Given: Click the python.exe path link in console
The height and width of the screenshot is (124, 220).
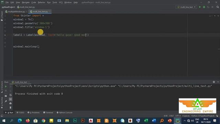Looking at the screenshot, I should pos(66,86).
